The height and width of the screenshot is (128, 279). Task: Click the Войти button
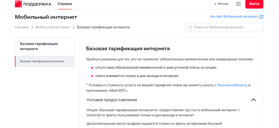pos(254,4)
